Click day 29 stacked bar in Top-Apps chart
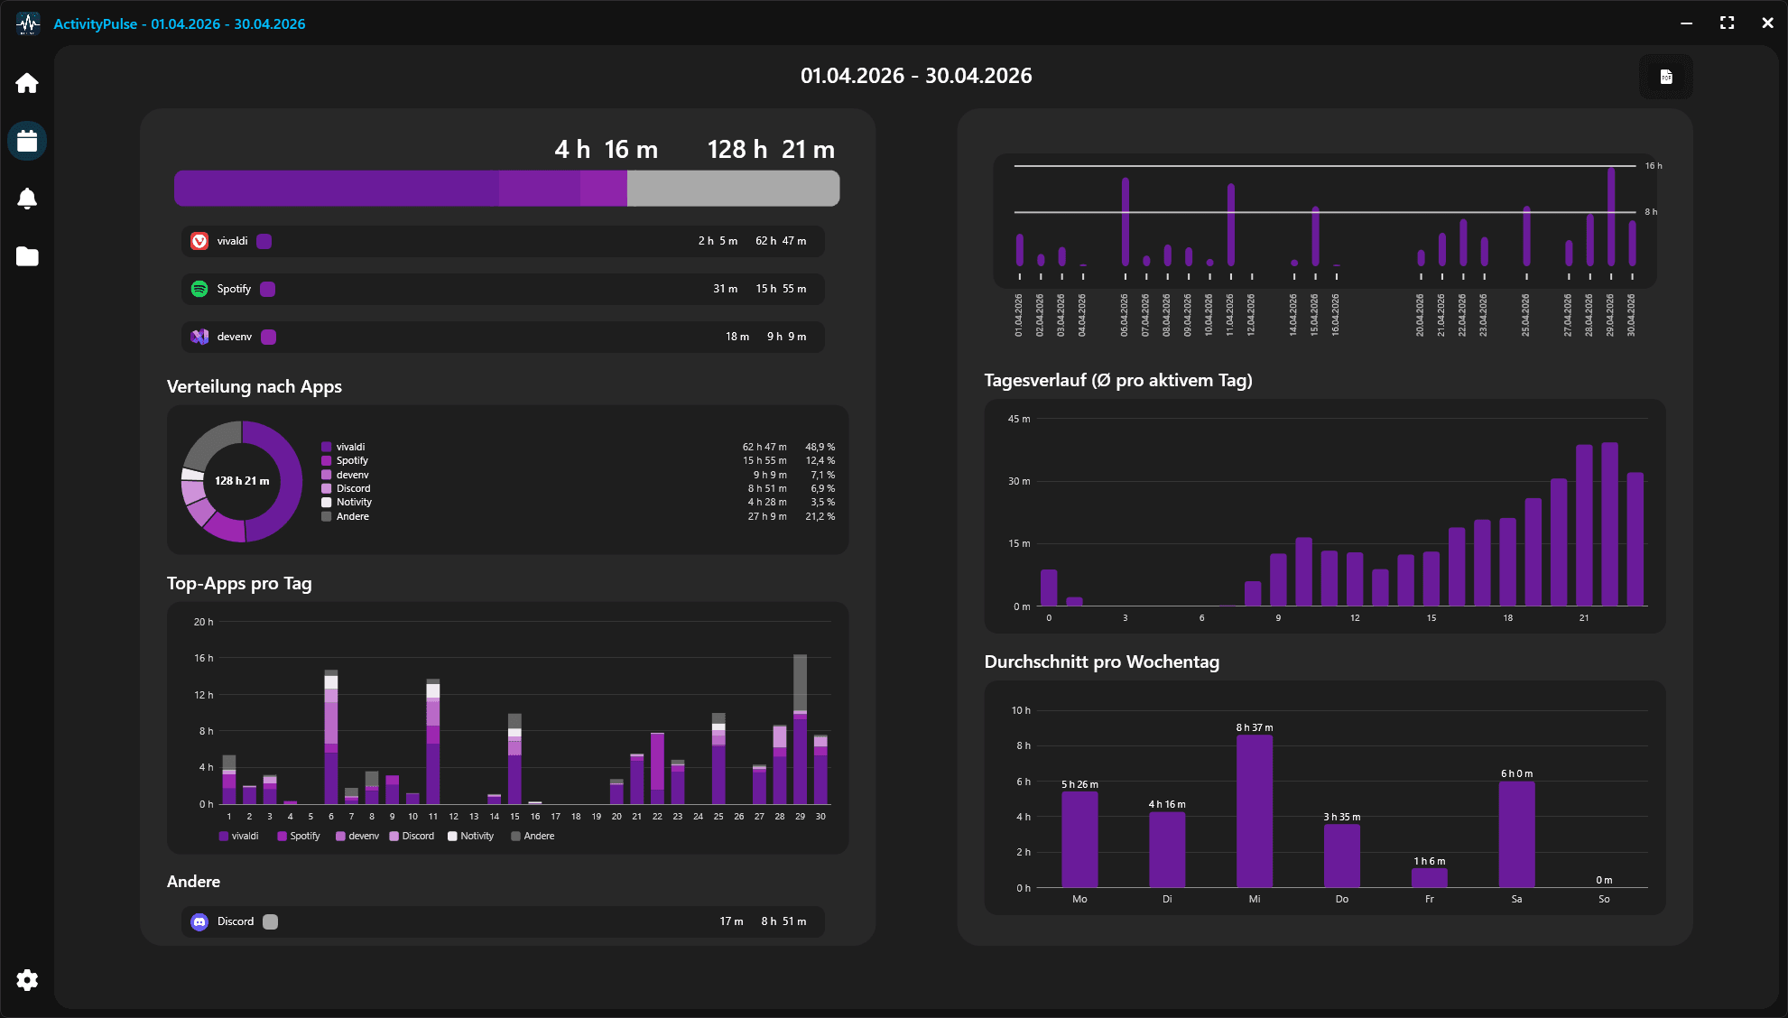 point(800,729)
